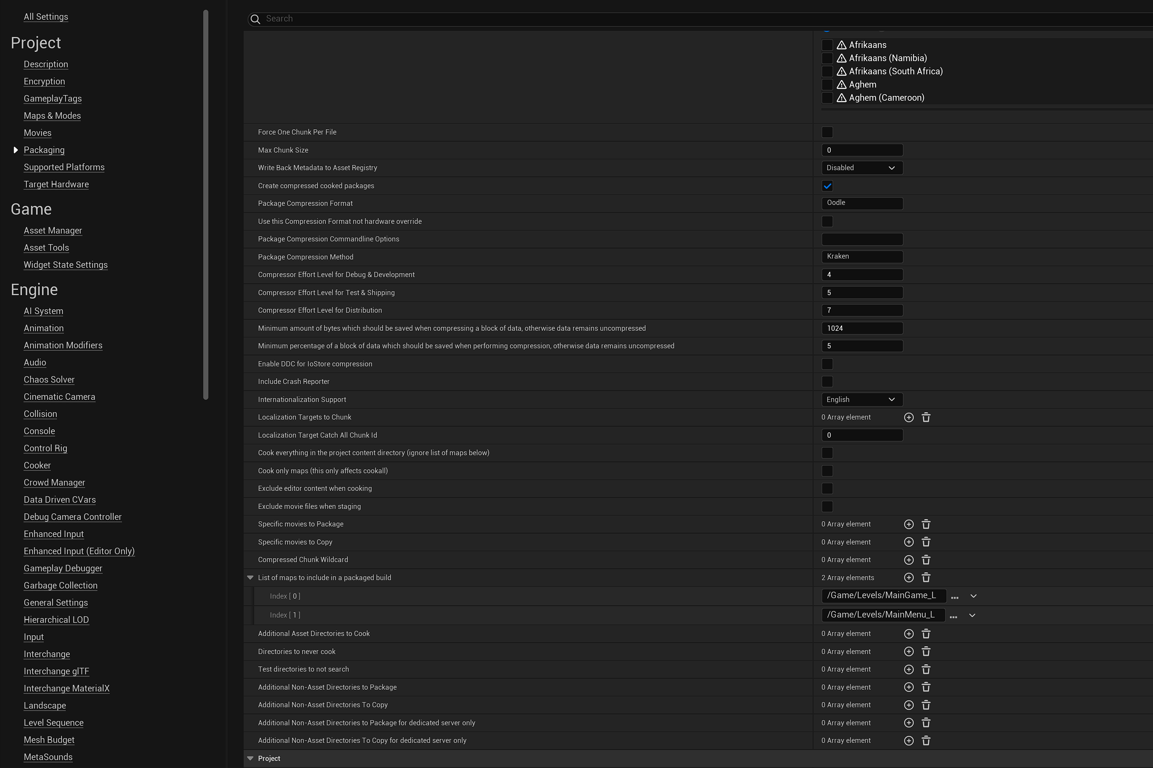Clear the Specific movies to Package array
Viewport: 1153px width, 768px height.
point(926,523)
